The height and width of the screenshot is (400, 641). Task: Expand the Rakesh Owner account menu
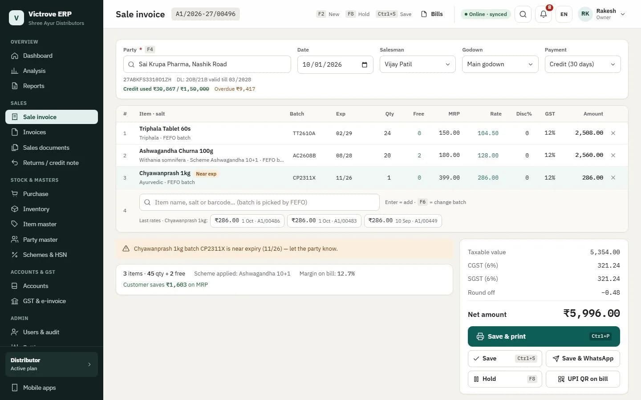point(602,14)
